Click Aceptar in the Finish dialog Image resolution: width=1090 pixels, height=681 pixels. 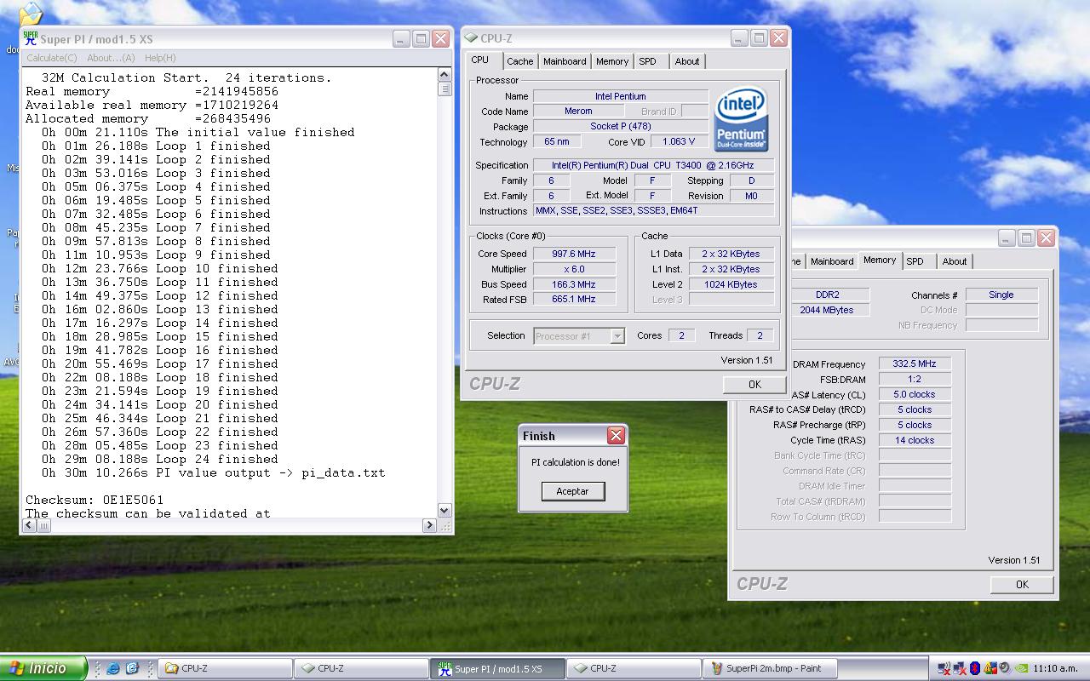click(572, 491)
